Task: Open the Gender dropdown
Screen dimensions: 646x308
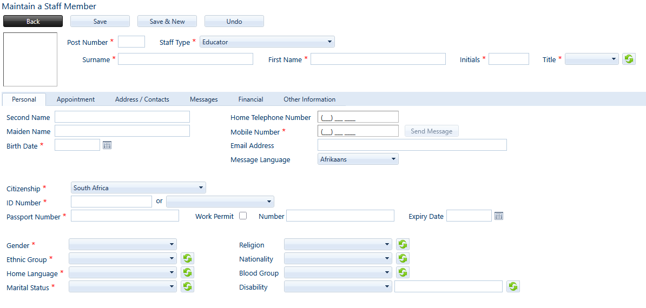Action: 123,245
